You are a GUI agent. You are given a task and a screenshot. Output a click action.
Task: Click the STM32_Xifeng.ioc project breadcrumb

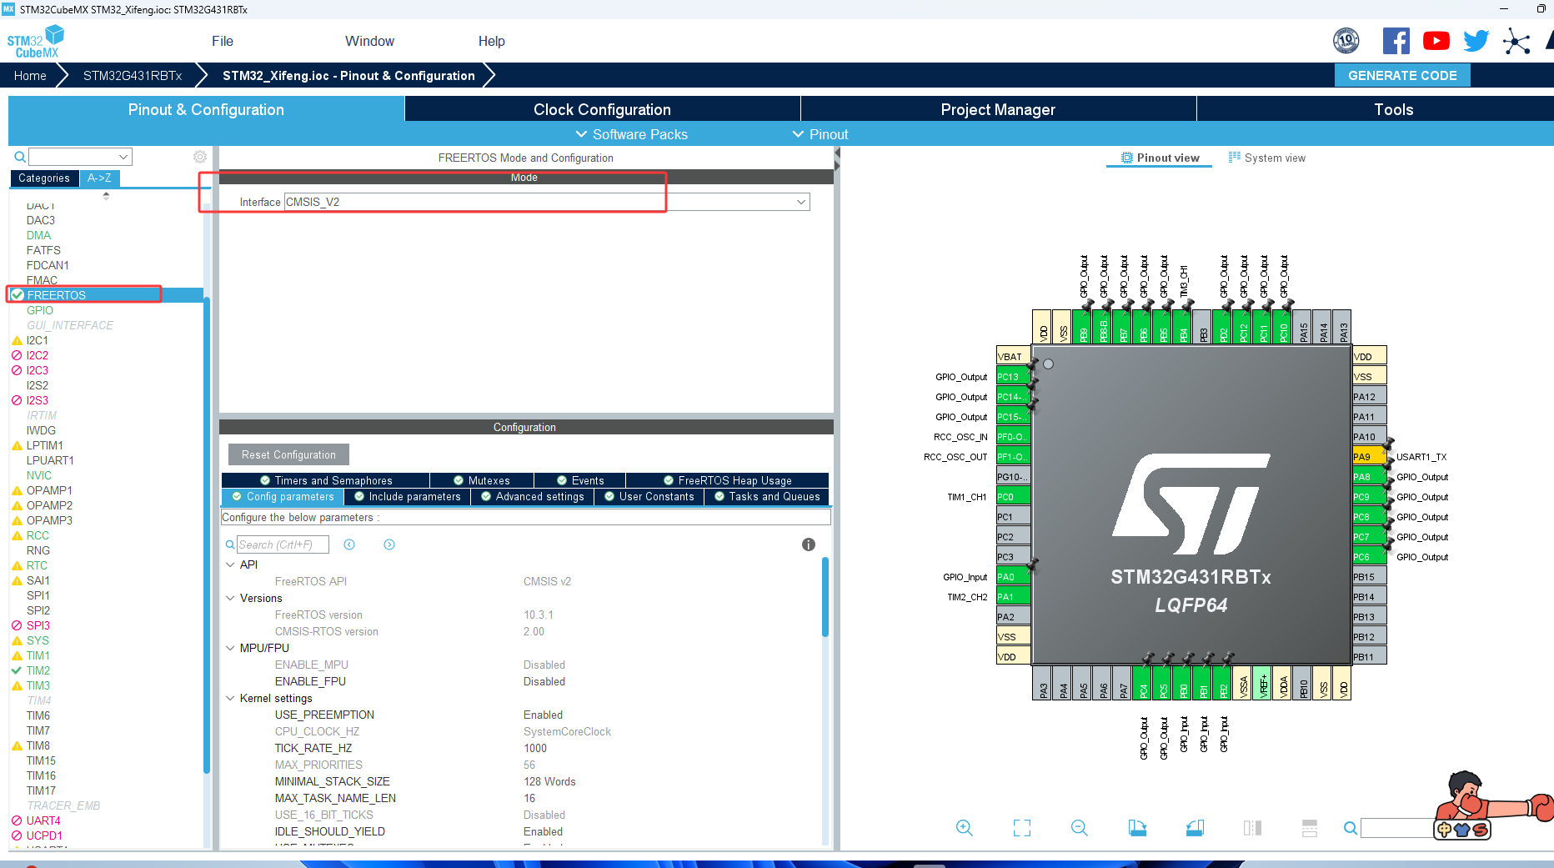pyautogui.click(x=348, y=75)
